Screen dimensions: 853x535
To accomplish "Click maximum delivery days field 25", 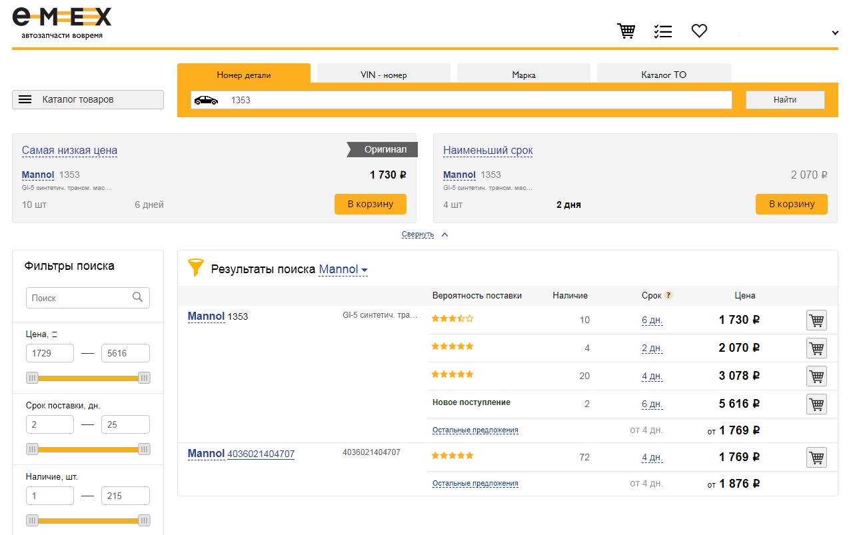I will click(125, 424).
